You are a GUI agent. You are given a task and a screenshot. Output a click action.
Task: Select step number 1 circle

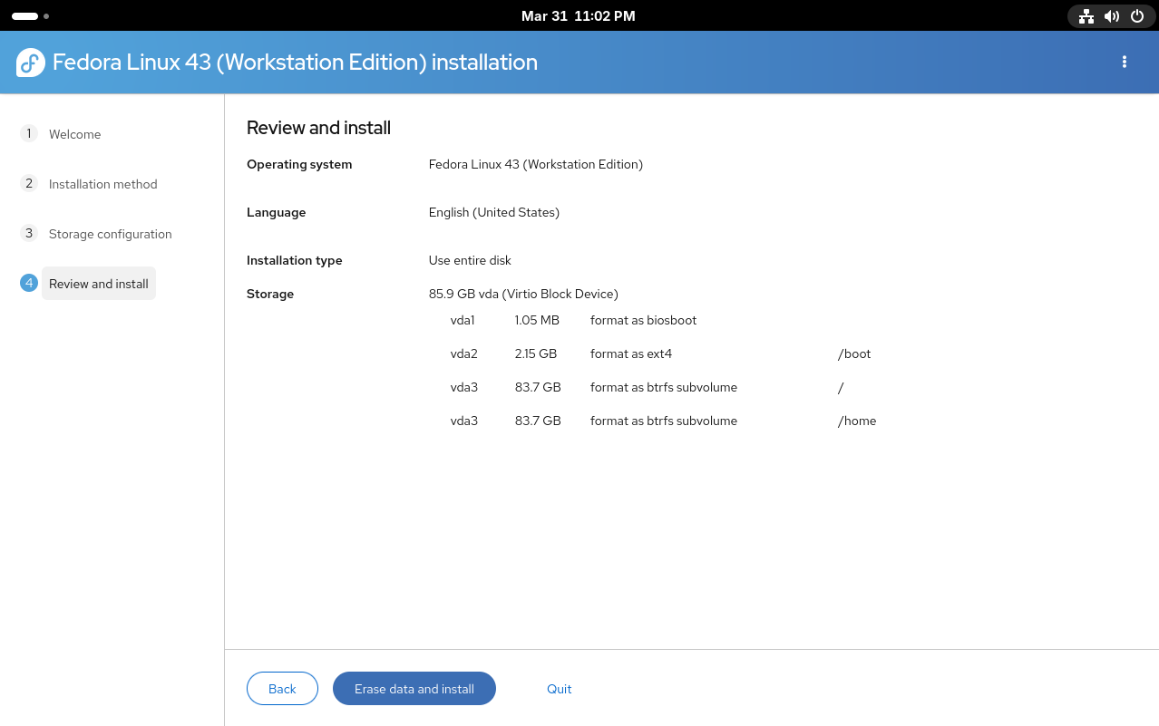(29, 133)
